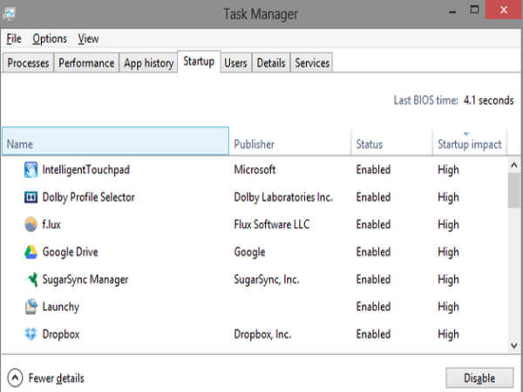The width and height of the screenshot is (523, 392).
Task: Click the Disable button
Action: point(479,378)
